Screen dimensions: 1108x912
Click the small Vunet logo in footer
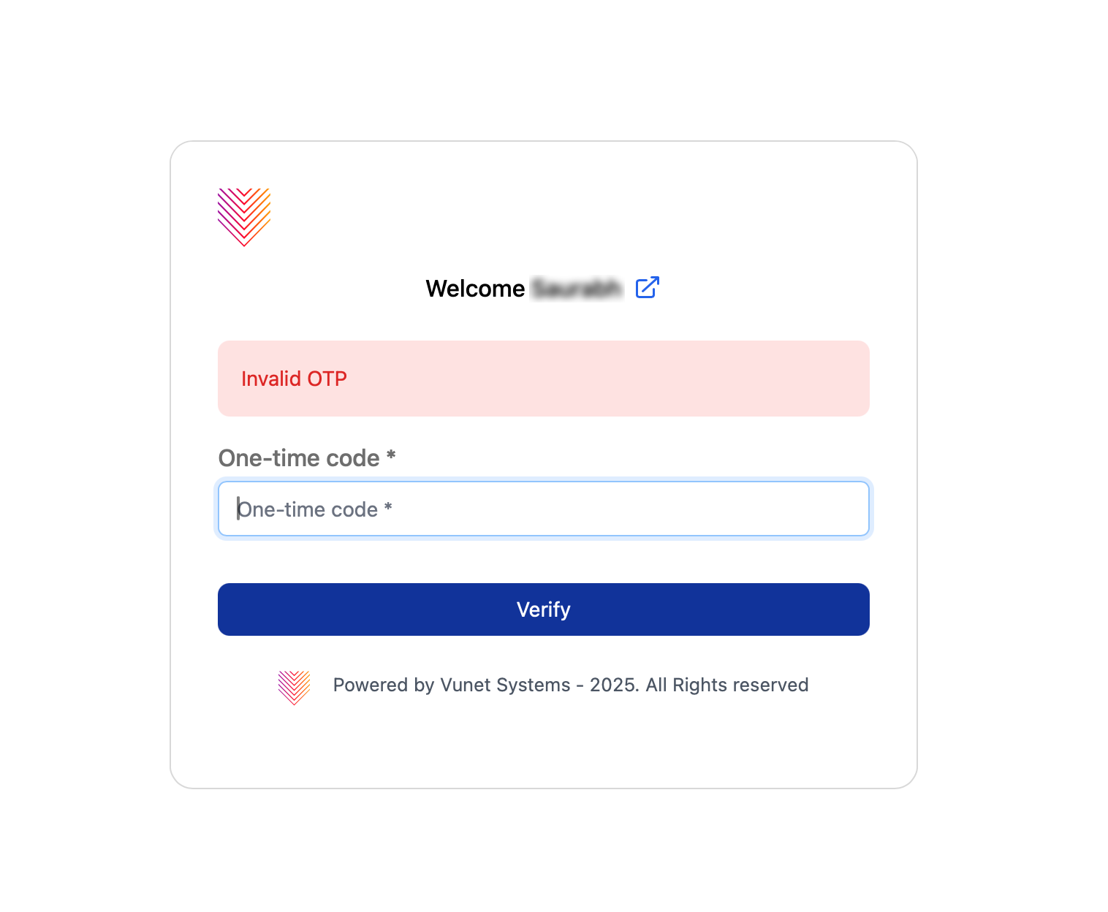(294, 687)
